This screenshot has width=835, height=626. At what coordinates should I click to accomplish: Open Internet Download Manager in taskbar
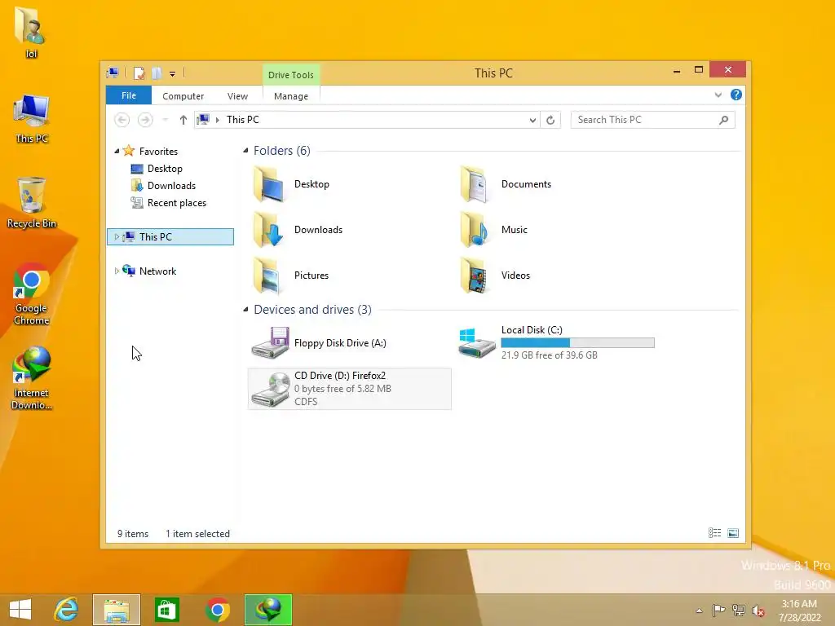click(x=268, y=610)
